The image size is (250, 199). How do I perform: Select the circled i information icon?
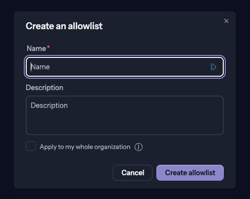(x=139, y=147)
